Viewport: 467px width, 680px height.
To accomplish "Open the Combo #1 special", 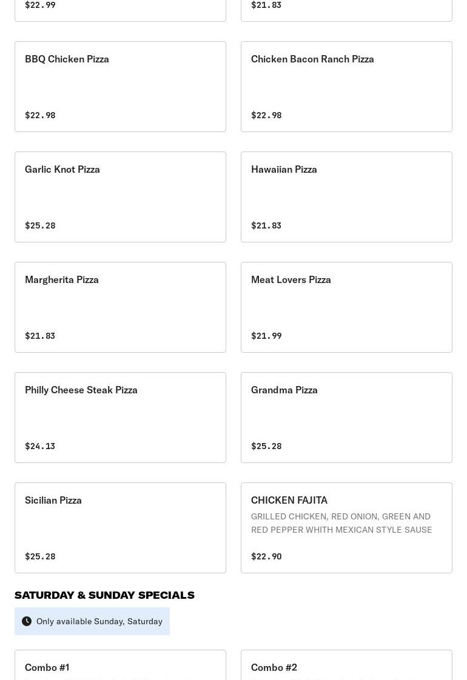I will pos(120,666).
